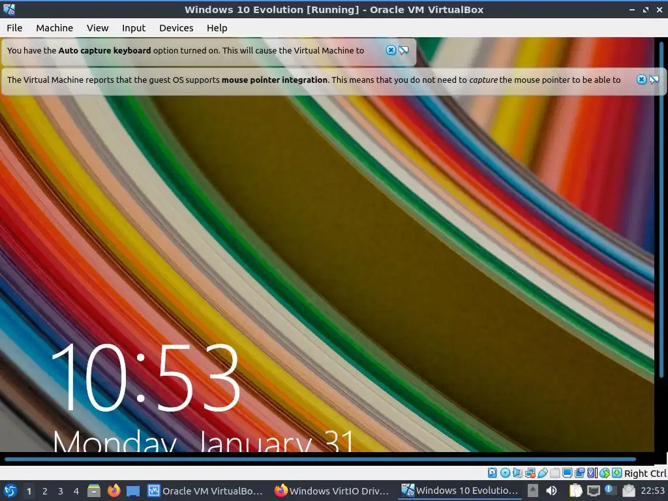Click the 10:53 lock screen clock

tap(145, 378)
